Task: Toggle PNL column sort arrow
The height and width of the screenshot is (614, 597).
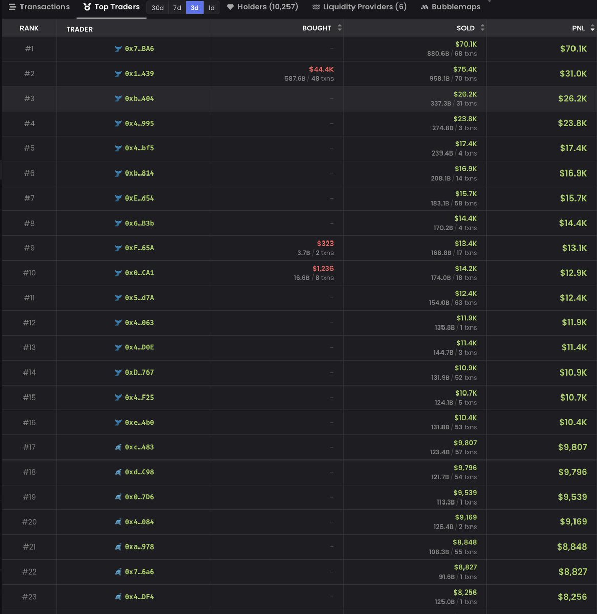Action: 592,28
